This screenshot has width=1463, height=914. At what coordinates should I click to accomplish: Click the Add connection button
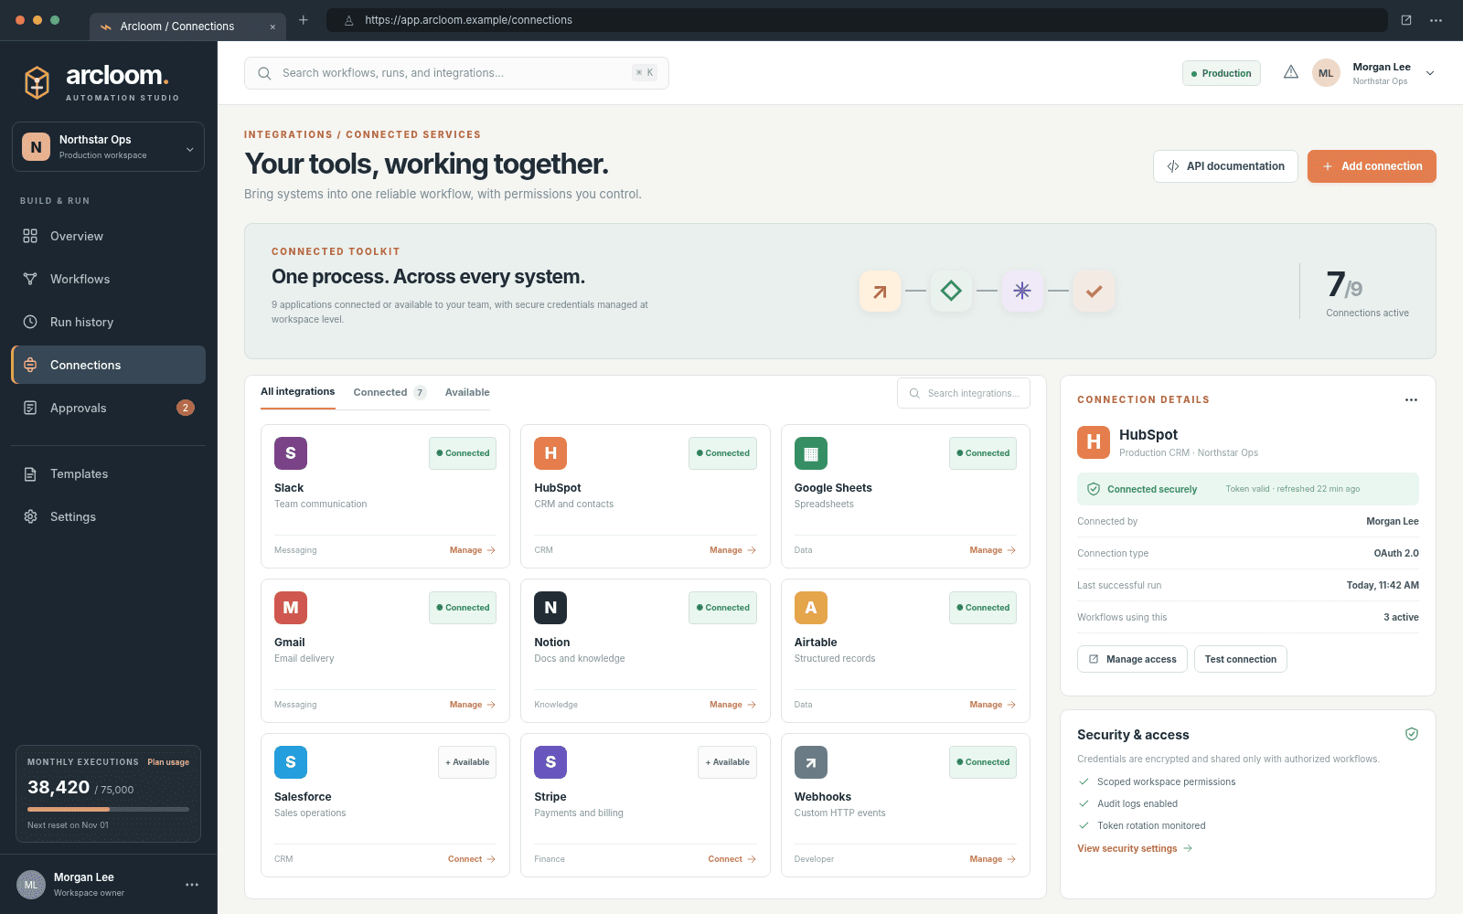coord(1372,166)
